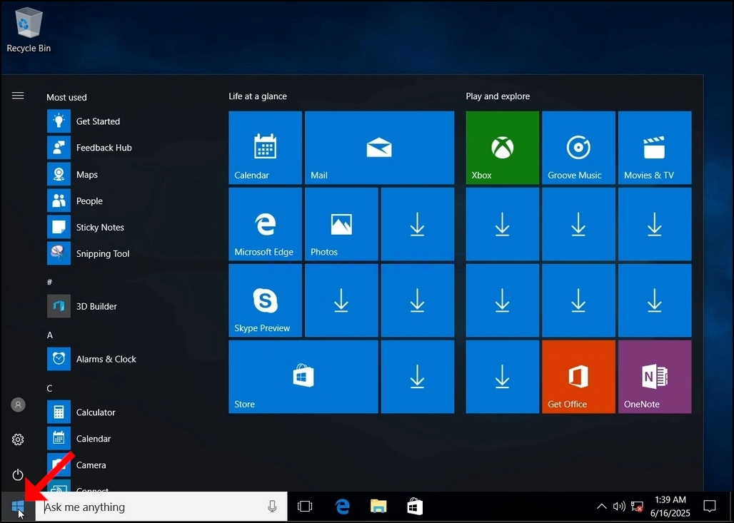This screenshot has width=734, height=523.
Task: Launch 3D Builder
Action: [126, 306]
